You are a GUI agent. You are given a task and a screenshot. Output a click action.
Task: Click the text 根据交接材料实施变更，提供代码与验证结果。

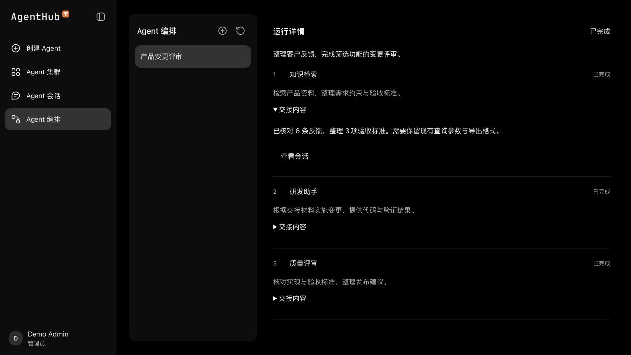coord(345,210)
